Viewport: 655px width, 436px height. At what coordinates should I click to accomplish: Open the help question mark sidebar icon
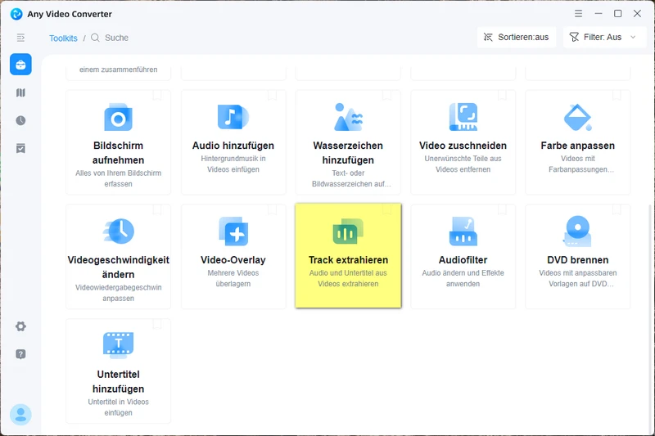pos(21,354)
